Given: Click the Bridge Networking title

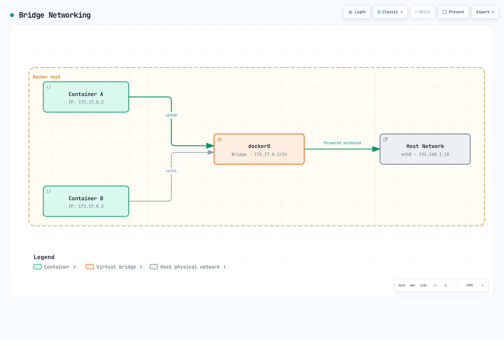Looking at the screenshot, I should pyautogui.click(x=55, y=15).
